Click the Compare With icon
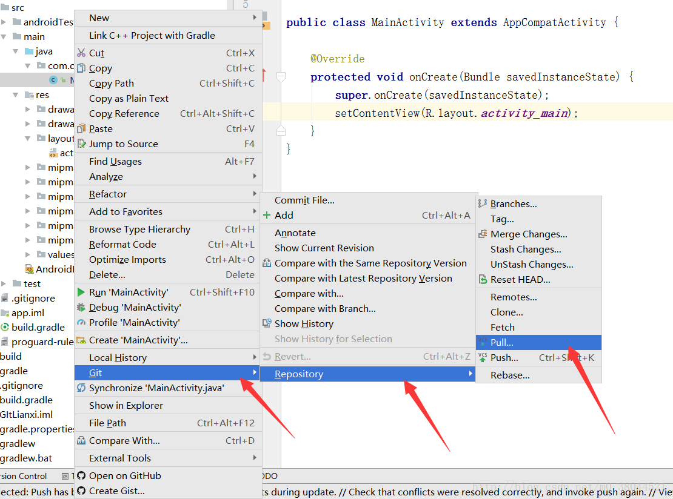The image size is (673, 499). tap(81, 441)
